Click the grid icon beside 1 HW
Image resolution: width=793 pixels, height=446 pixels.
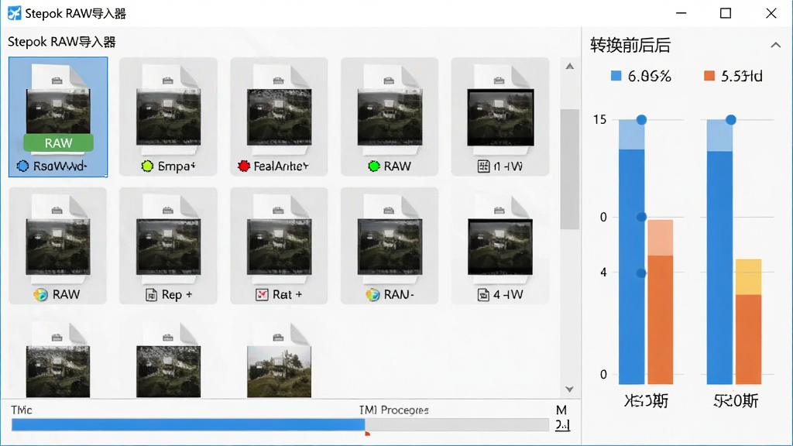[x=483, y=166]
